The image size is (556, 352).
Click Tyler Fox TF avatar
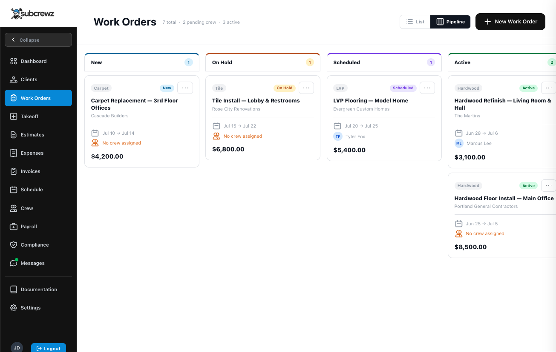(338, 136)
